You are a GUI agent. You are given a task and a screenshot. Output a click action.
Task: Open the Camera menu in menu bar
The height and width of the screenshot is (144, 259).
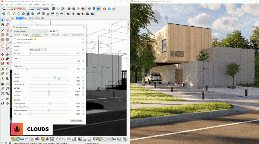[x=18, y=5]
